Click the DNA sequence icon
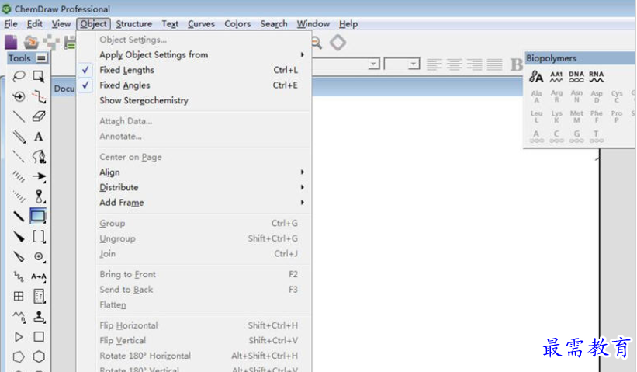 (x=576, y=76)
